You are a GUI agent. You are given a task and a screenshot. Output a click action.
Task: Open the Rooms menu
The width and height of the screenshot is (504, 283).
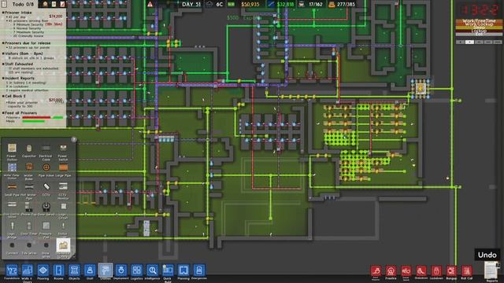[58, 270]
